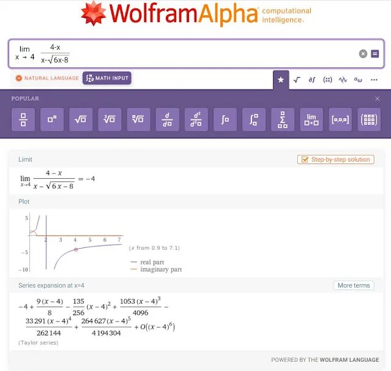The image size is (391, 371).
Task: Close the Popular math keyboard panel
Action: click(x=378, y=99)
